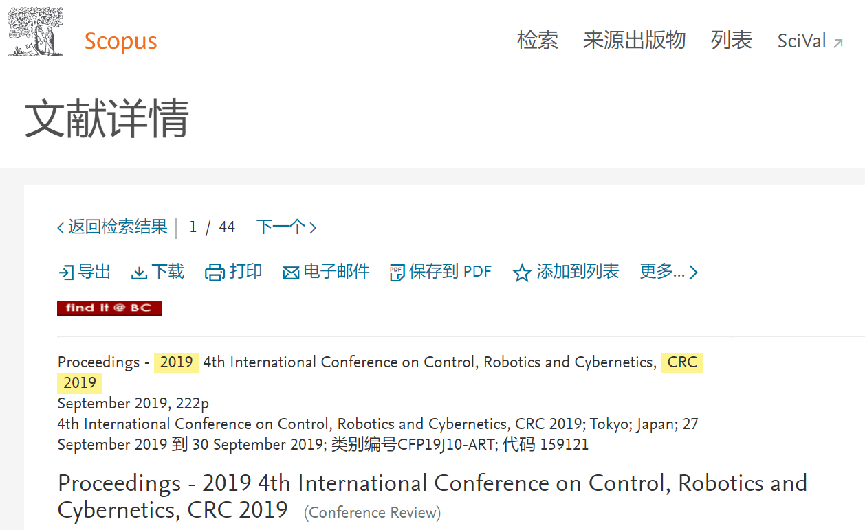865x530 pixels.
Task: Click the 打印 print link
Action: [245, 272]
